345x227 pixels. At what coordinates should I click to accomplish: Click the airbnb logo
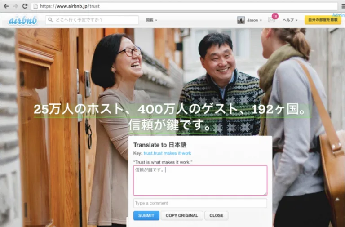coord(23,21)
